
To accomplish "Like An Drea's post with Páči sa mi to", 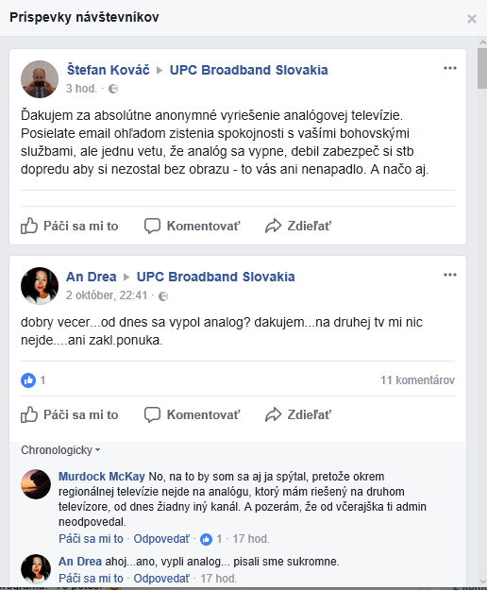I will [x=70, y=414].
